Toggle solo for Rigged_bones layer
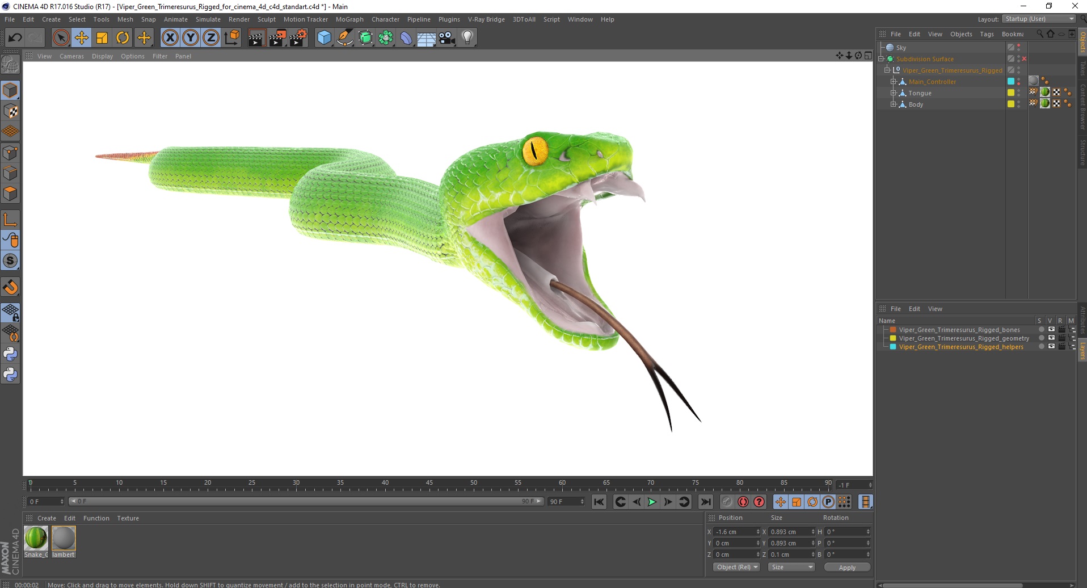This screenshot has width=1087, height=588. pos(1041,330)
